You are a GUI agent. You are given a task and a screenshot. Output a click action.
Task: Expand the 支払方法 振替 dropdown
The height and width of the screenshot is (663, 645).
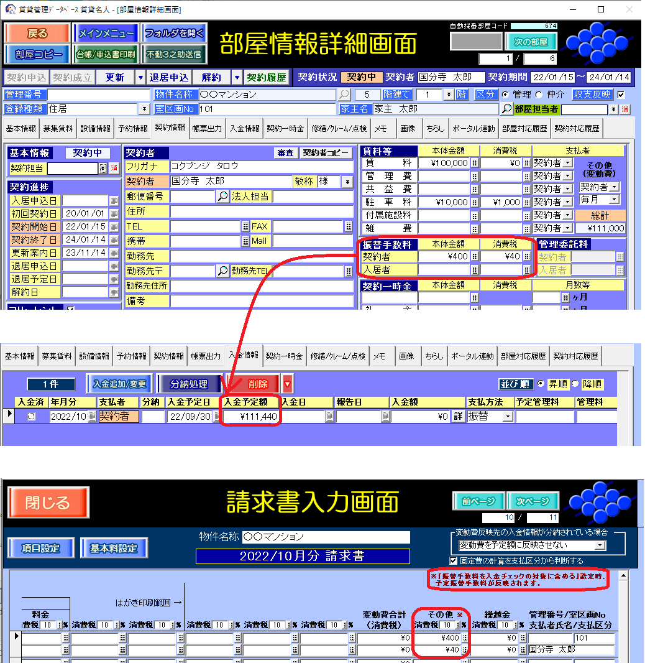pyautogui.click(x=508, y=417)
